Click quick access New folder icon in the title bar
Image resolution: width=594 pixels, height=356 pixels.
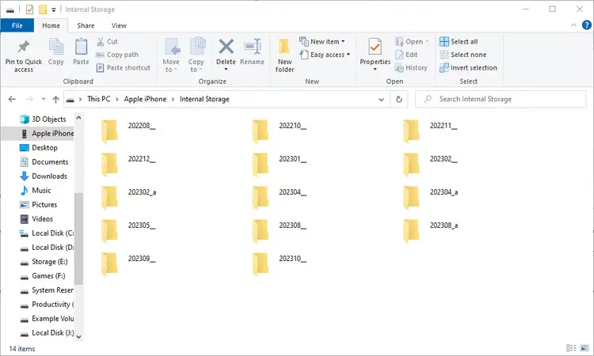43,9
